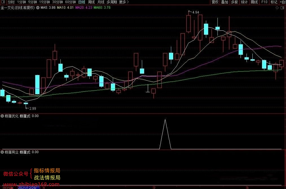This screenshot has height=189, width=286.
Task: Click the MA5: 3.86 label
Action: click(x=48, y=8)
